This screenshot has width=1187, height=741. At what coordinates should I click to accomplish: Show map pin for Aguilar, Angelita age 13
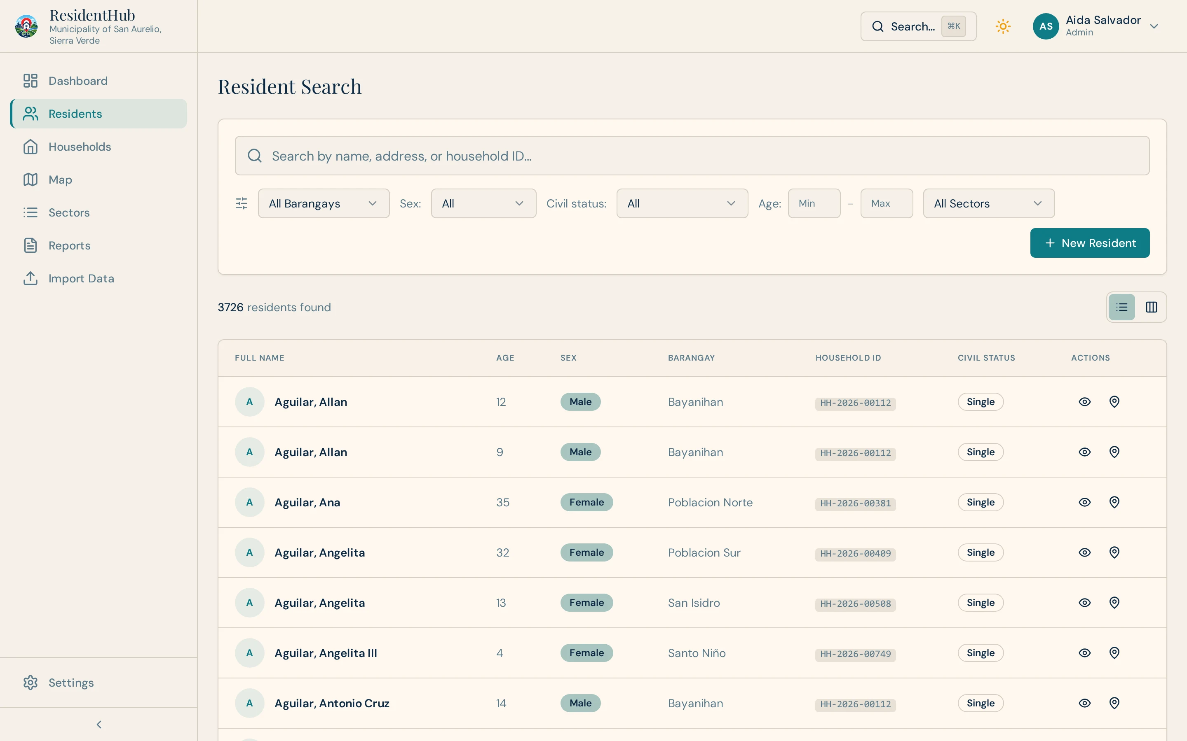pyautogui.click(x=1114, y=603)
